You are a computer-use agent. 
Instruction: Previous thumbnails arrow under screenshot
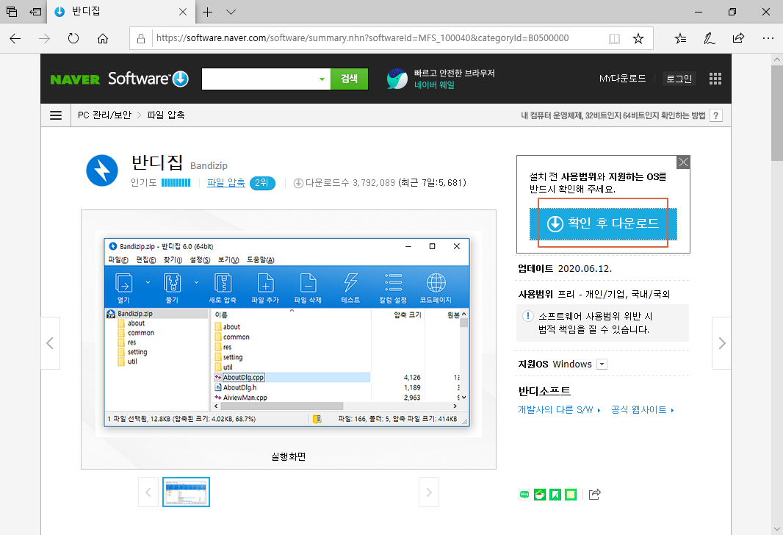[148, 492]
